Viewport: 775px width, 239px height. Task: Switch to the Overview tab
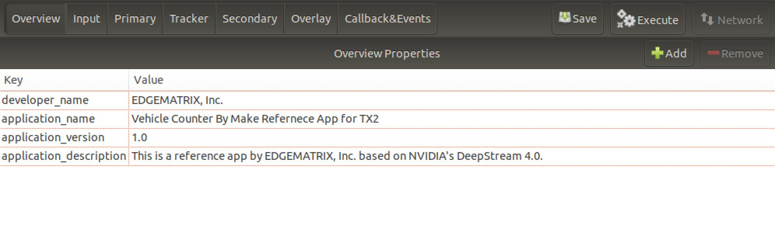[36, 19]
